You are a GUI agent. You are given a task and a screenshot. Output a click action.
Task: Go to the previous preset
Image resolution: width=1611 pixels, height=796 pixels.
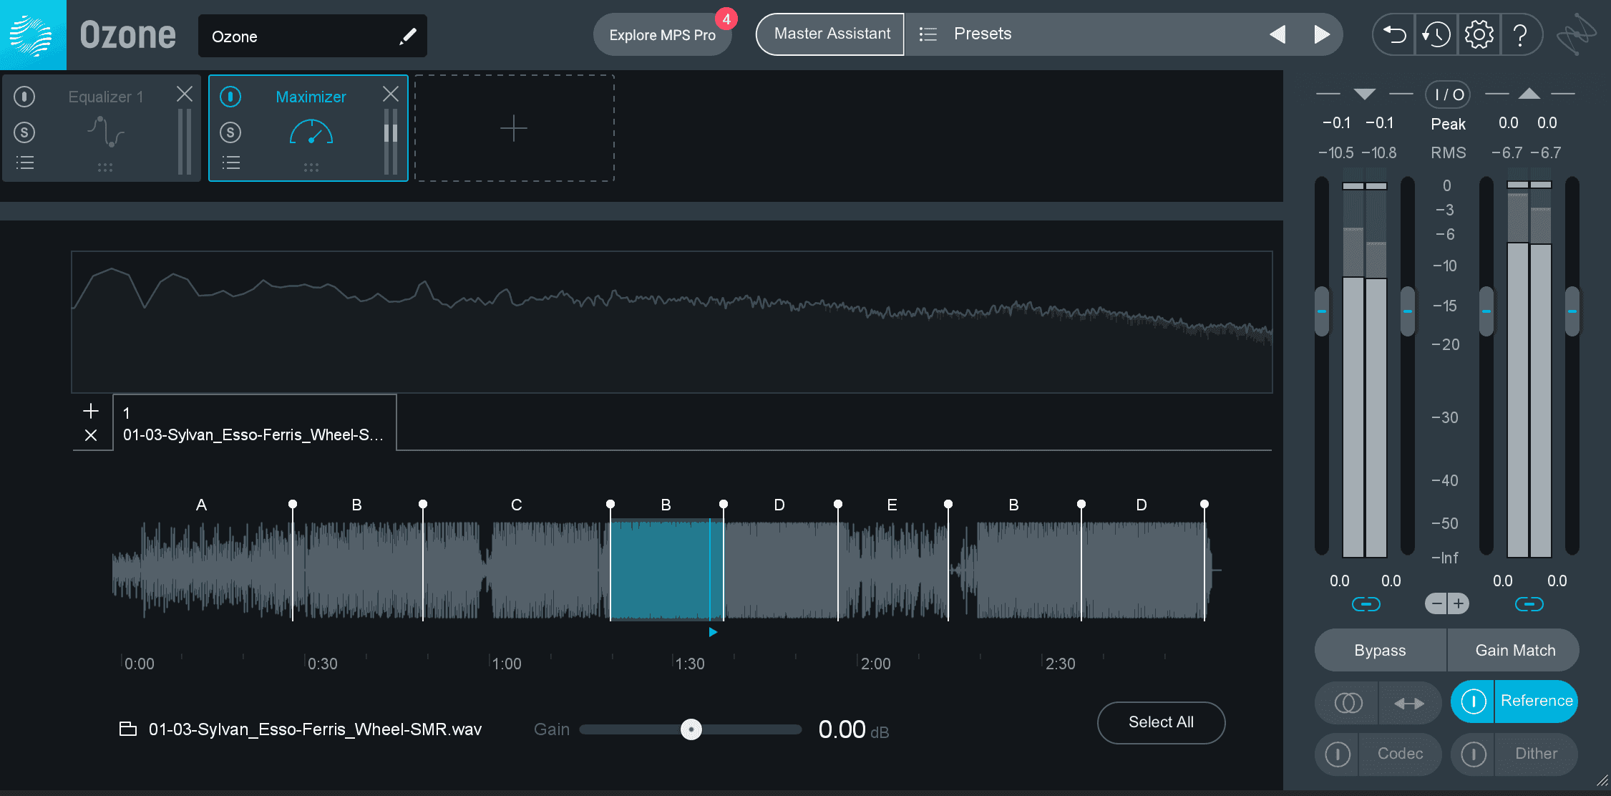point(1277,34)
